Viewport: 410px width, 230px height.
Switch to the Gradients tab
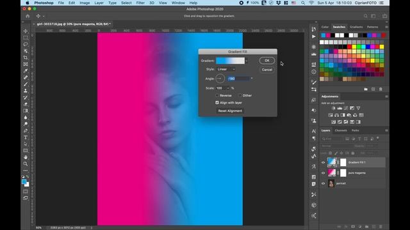(356, 27)
